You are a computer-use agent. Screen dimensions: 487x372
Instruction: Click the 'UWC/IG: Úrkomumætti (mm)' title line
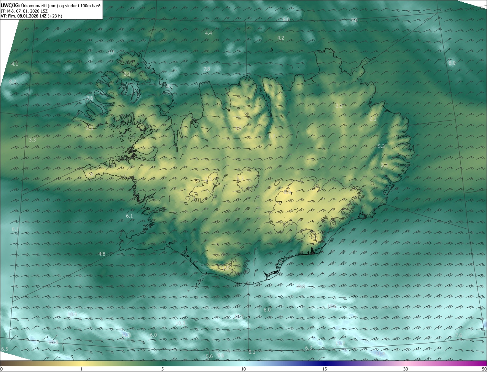point(51,5)
